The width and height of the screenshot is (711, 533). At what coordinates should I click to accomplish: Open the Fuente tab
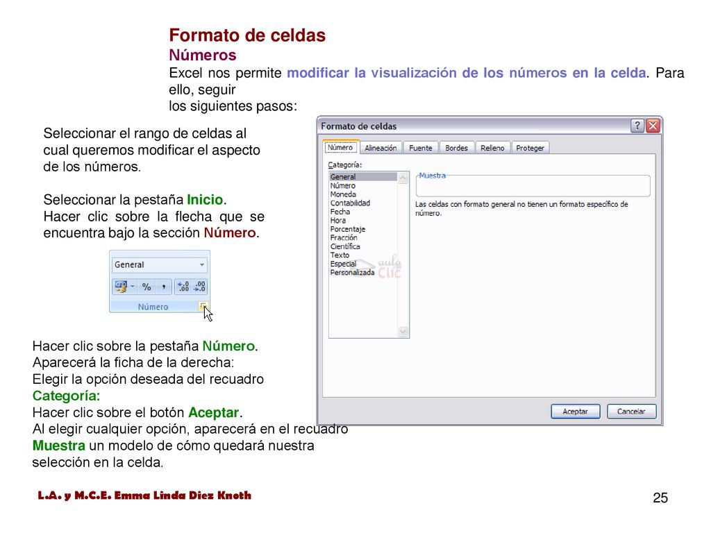420,148
